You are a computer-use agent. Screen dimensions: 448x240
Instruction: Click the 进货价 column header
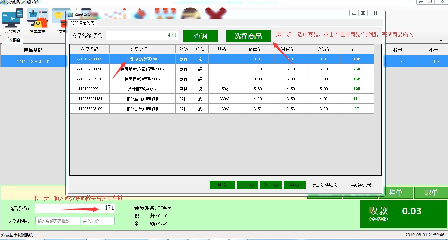tap(291, 49)
